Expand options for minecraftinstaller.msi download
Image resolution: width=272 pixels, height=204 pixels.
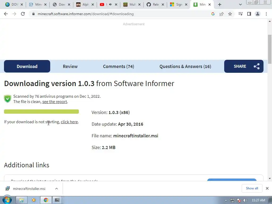tap(57, 189)
